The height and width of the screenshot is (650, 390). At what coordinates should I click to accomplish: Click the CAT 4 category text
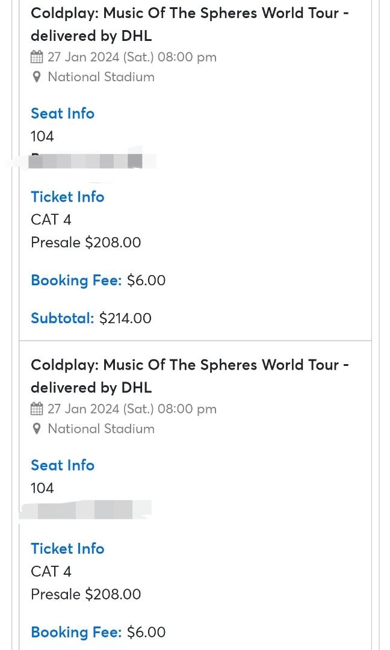pyautogui.click(x=51, y=219)
